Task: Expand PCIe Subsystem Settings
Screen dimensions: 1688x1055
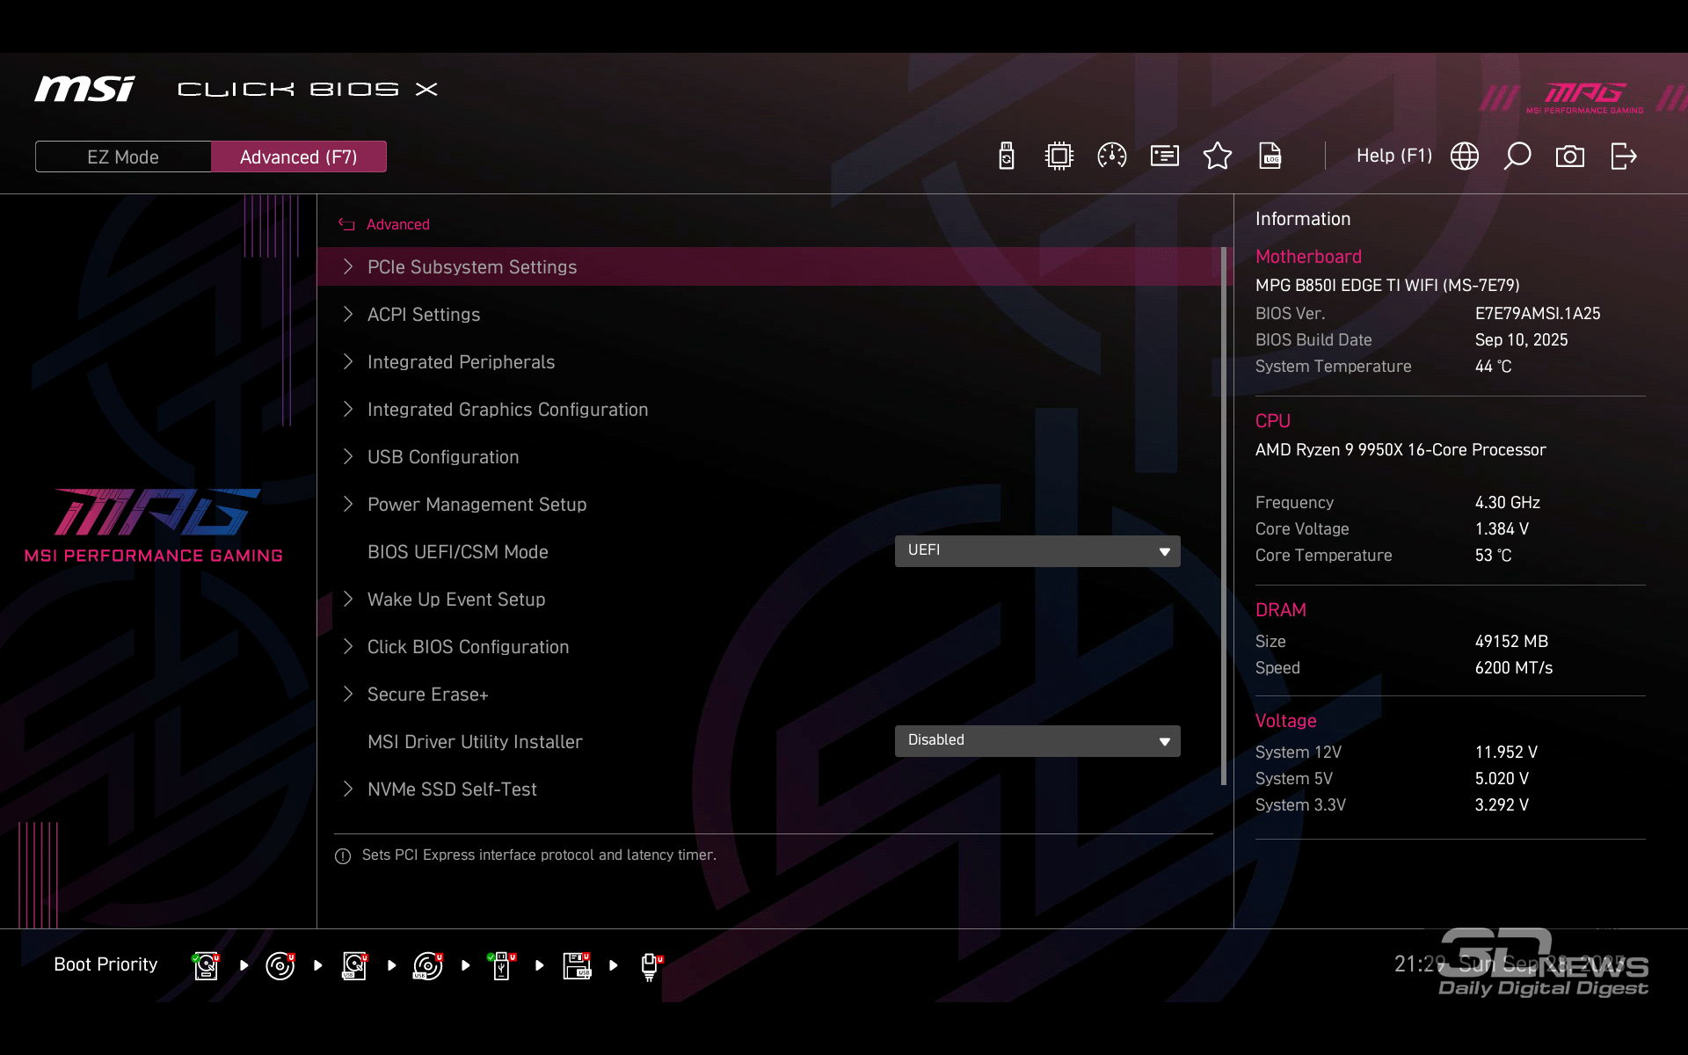Action: tap(472, 267)
